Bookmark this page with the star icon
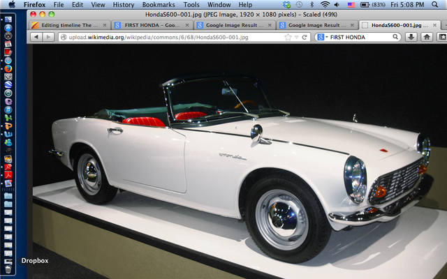Screen dimensions: 447x279 point(288,37)
